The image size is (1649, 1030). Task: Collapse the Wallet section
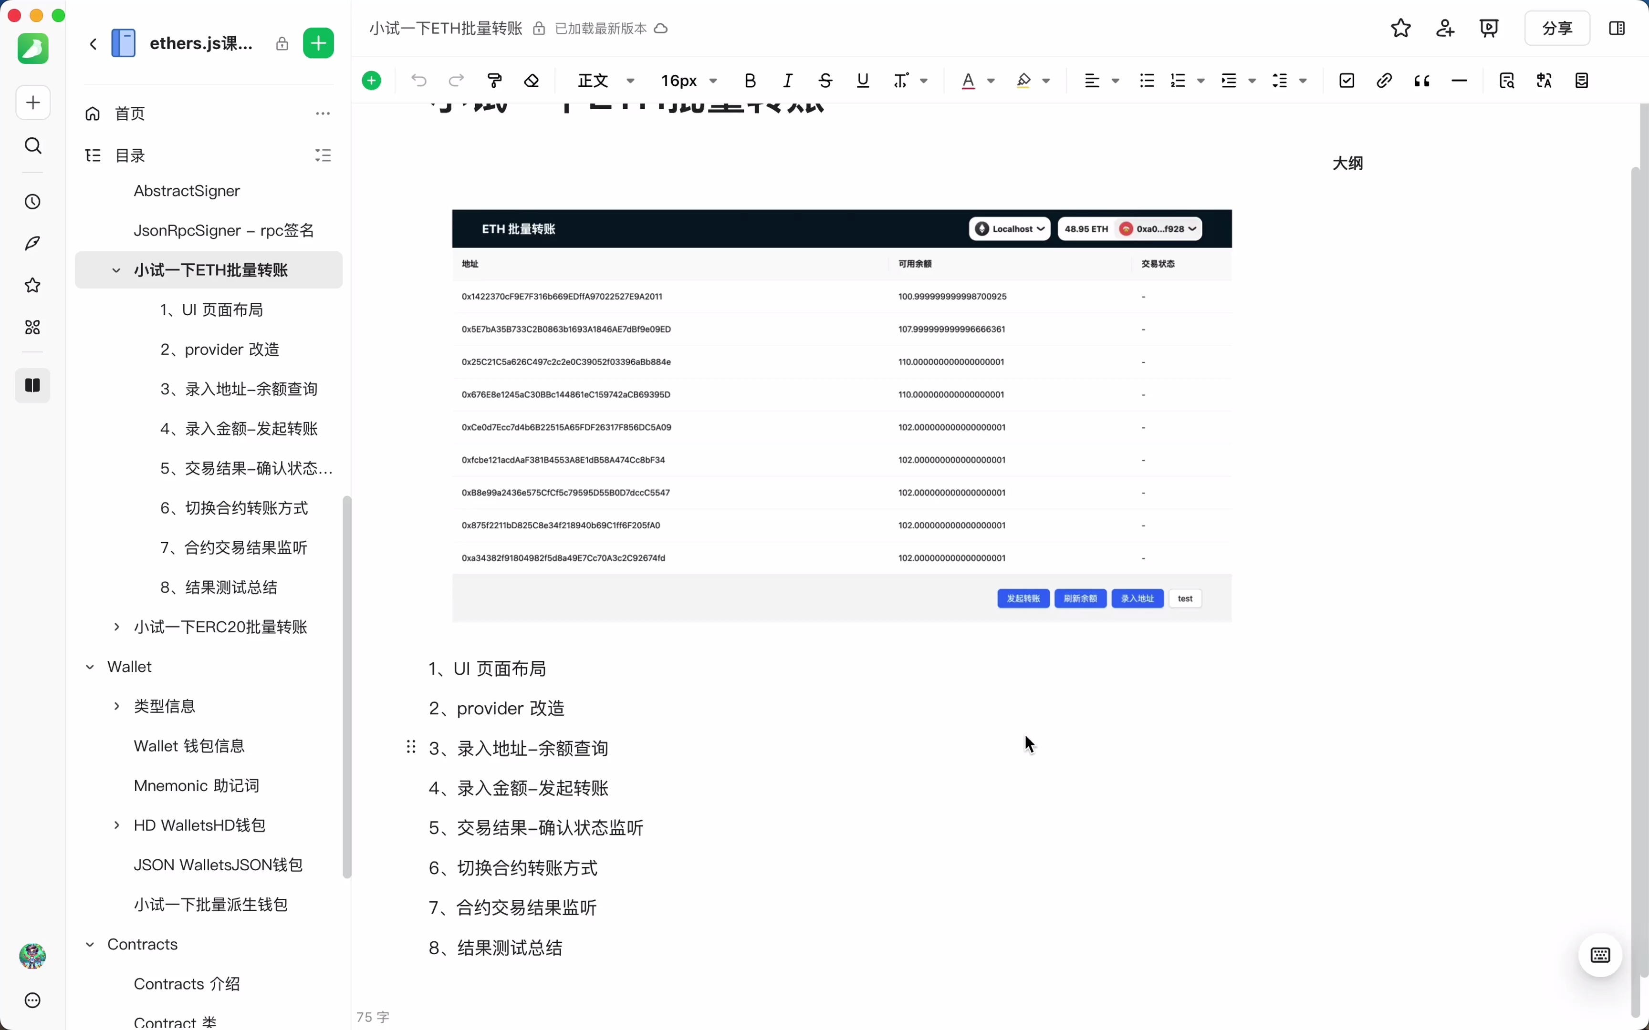(90, 667)
